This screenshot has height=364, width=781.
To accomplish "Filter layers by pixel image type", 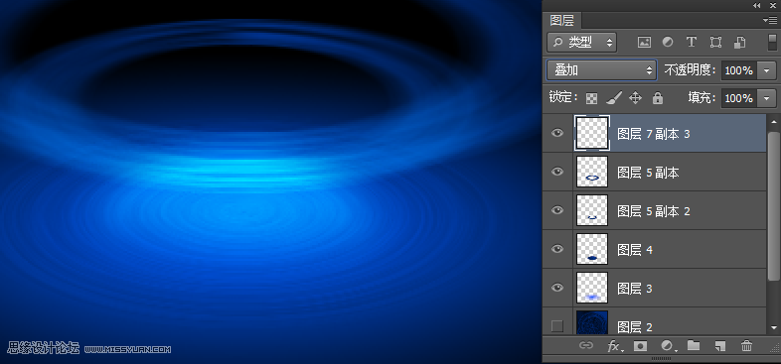I will coord(644,43).
